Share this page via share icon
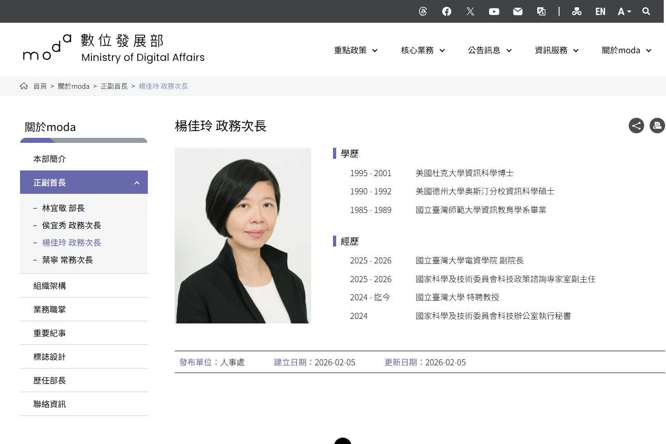This screenshot has height=444, width=666. 636,126
